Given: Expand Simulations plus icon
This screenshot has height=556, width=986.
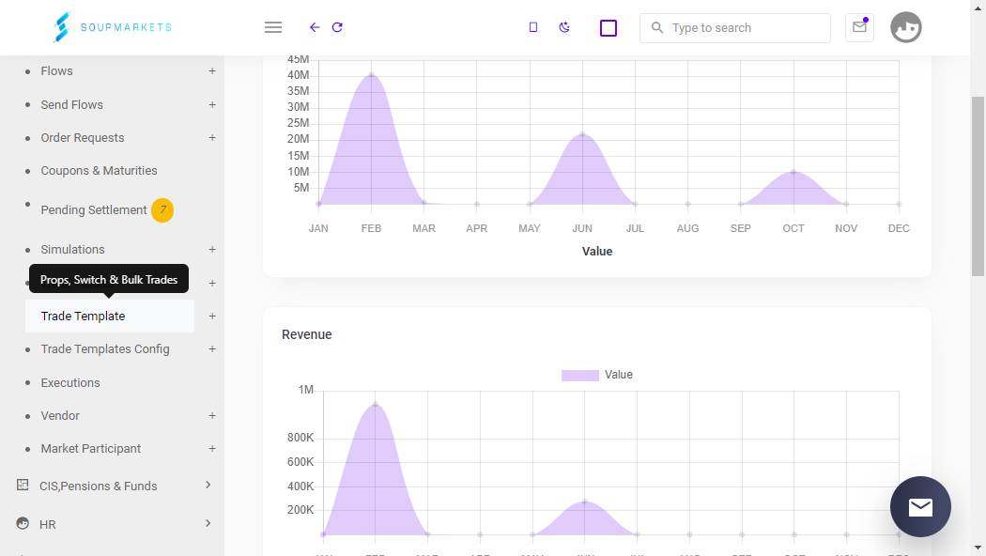Looking at the screenshot, I should coord(212,250).
